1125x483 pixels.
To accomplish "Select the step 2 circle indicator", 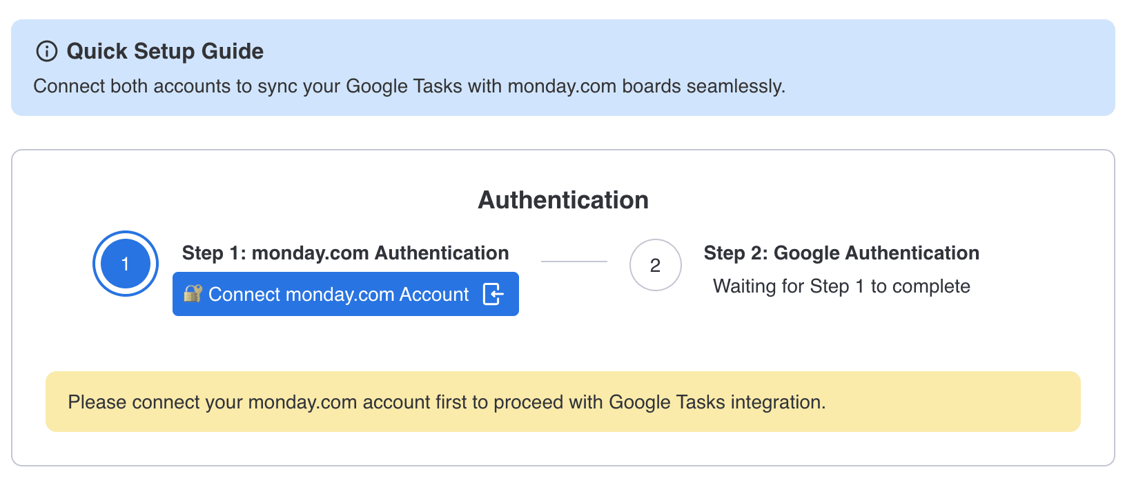I will click(x=656, y=265).
